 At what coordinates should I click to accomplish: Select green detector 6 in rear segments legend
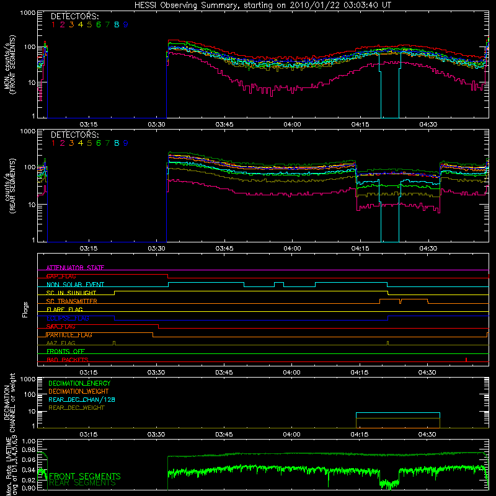99,143
